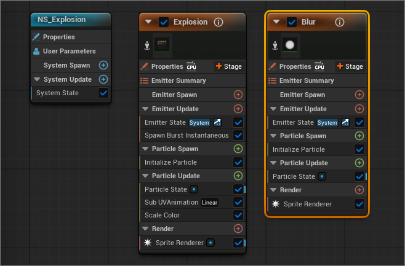
Task: Click the Stage button on Blur emitter
Action: (349, 66)
